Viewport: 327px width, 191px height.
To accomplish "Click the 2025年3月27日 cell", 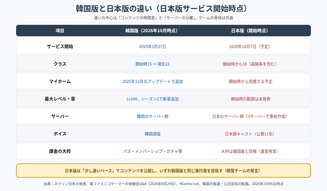I will click(x=153, y=46).
